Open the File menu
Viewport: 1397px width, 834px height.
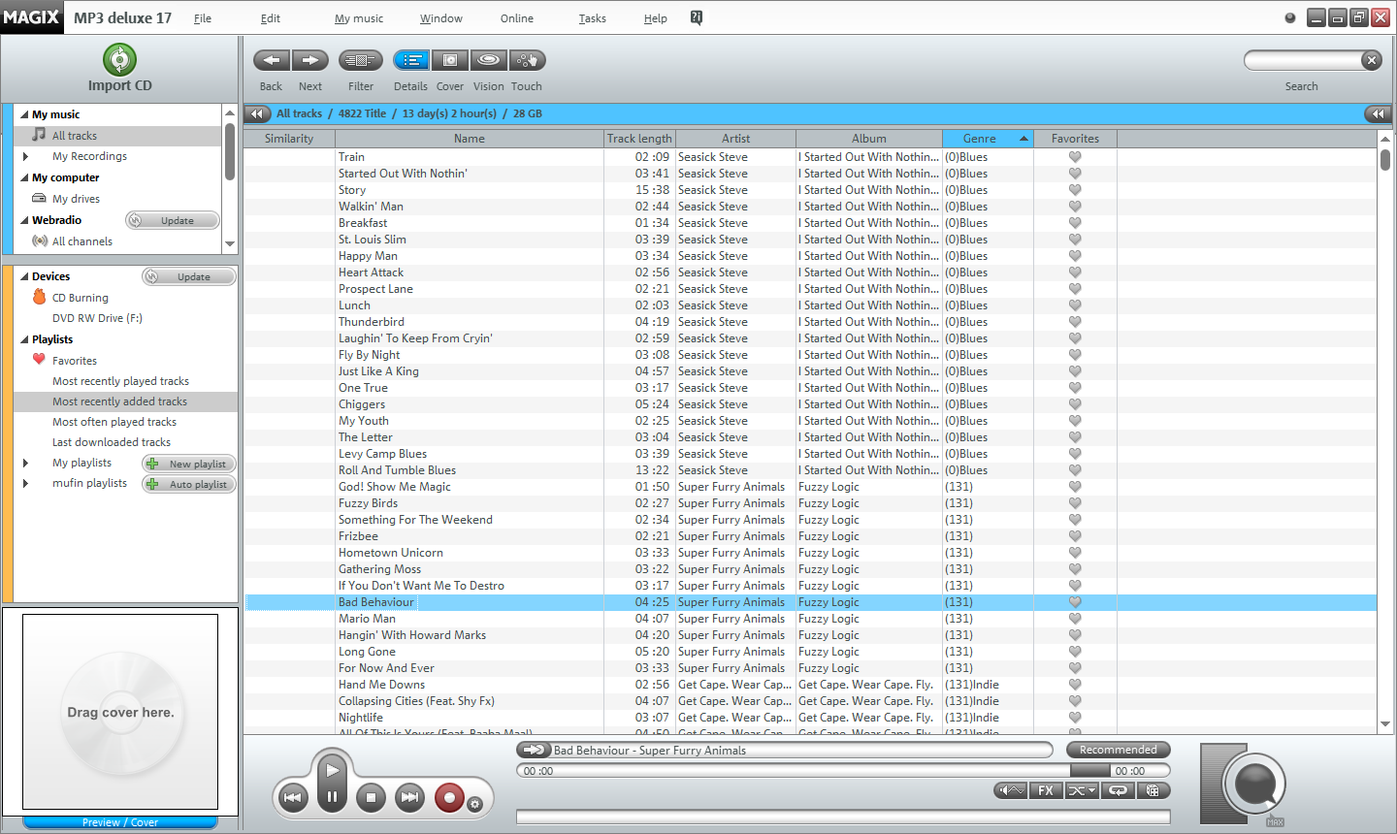[203, 18]
